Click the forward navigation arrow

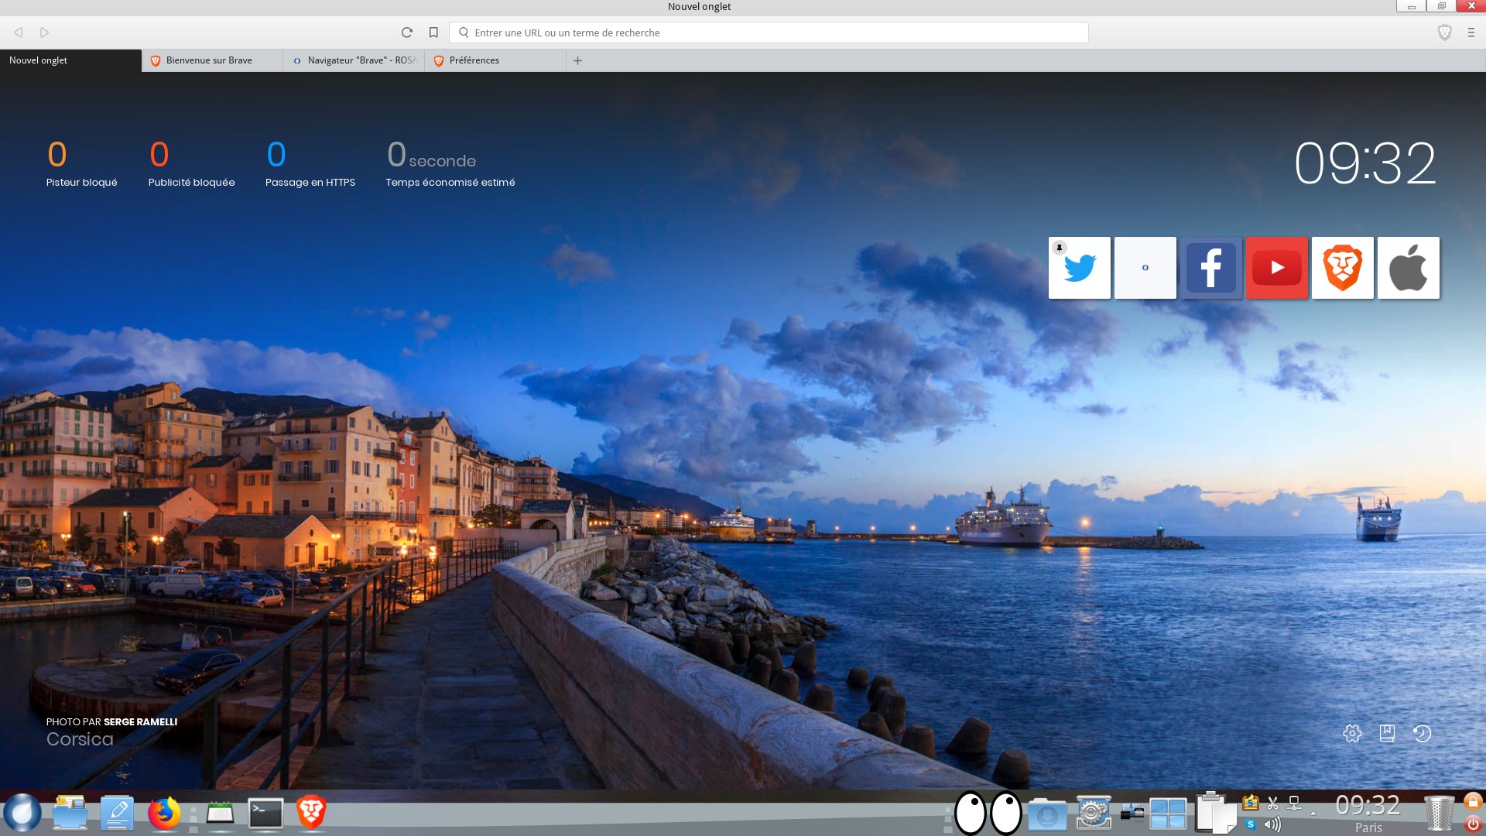pyautogui.click(x=44, y=33)
